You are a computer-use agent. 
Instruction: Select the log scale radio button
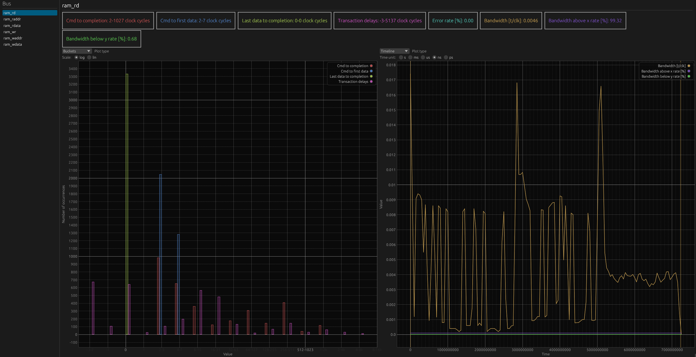(76, 57)
